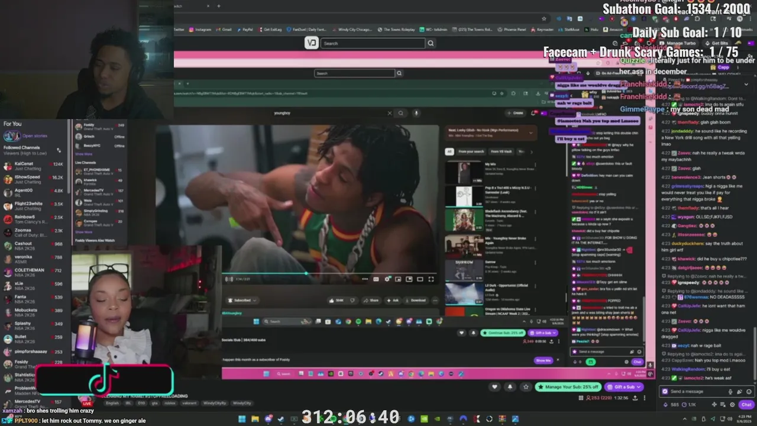Toggle notifications bell next to Manage Your Sub
757x426 pixels.
[x=510, y=387]
